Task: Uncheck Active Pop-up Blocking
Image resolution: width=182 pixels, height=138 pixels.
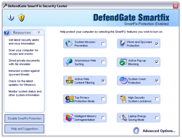Action: (x=157, y=62)
